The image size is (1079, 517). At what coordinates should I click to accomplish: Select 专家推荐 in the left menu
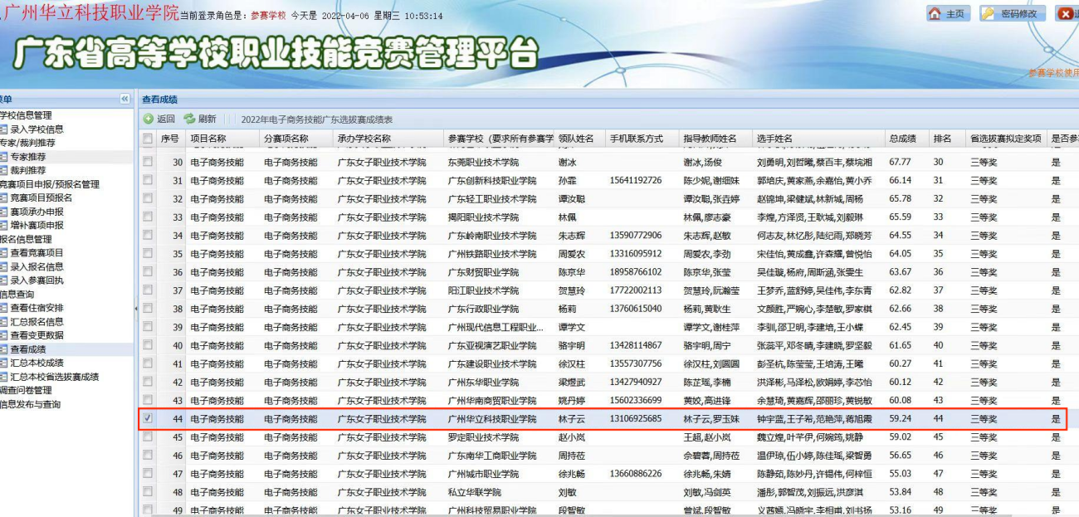(28, 157)
